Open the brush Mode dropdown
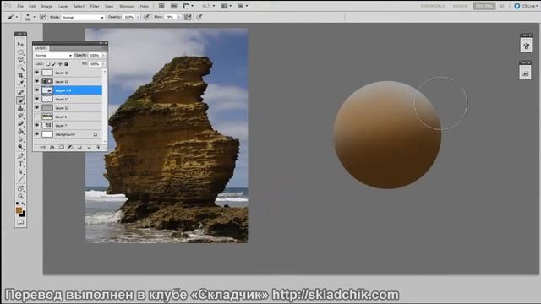This screenshot has height=304, width=541. [83, 17]
